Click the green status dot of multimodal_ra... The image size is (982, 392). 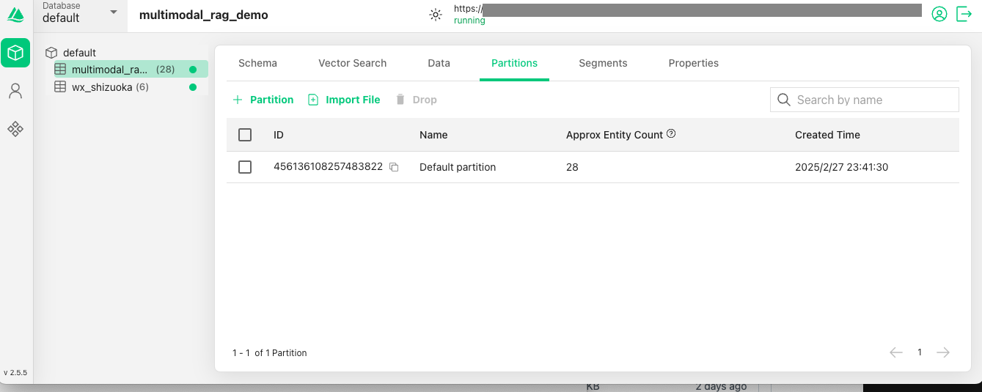coord(193,70)
